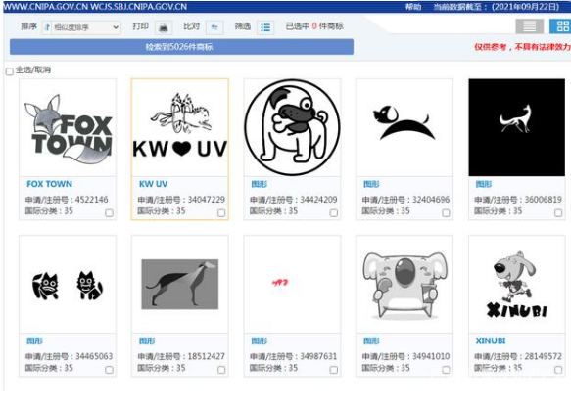Click the printer icon next to 打印
Screen dimensions: 571x408
(x=164, y=27)
